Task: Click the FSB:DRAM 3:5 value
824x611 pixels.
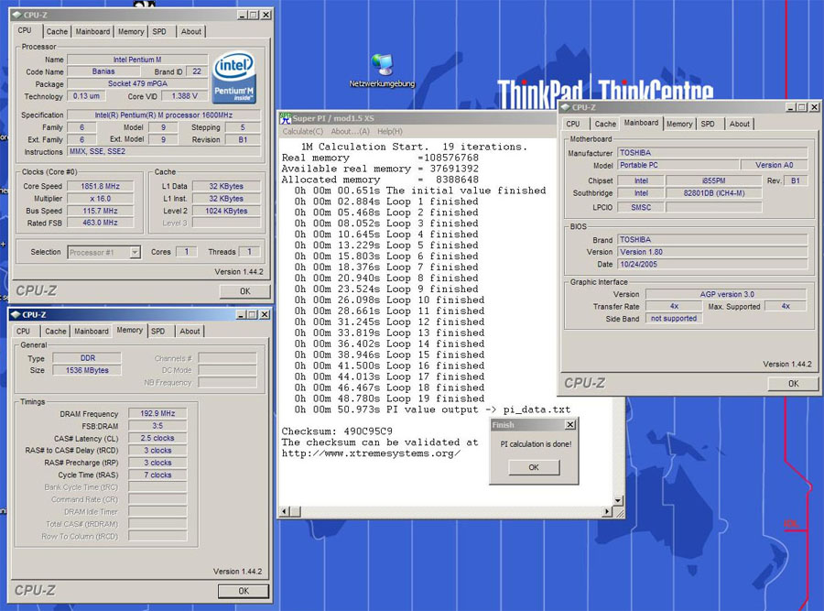Action: 157,426
